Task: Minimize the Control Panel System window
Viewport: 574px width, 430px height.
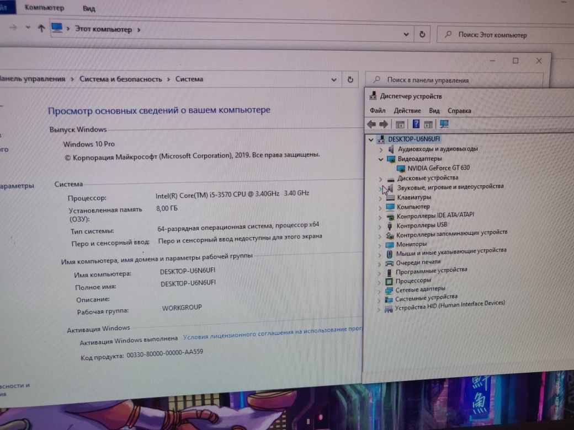Action: pyautogui.click(x=492, y=61)
